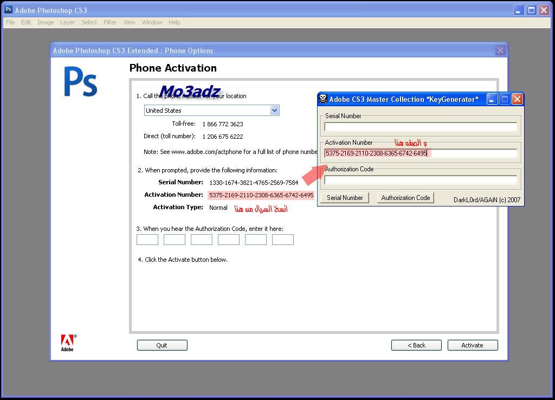Open the Filter menu
Image resolution: width=555 pixels, height=400 pixels.
coord(109,22)
